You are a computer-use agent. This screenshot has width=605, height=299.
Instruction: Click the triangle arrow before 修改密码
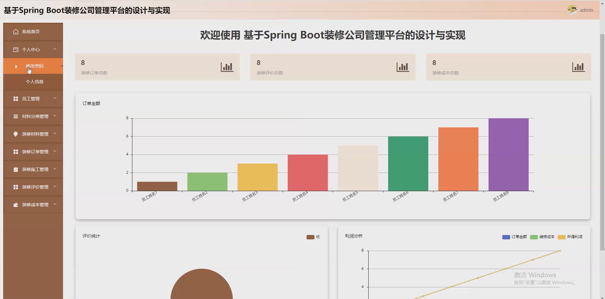[x=16, y=66]
